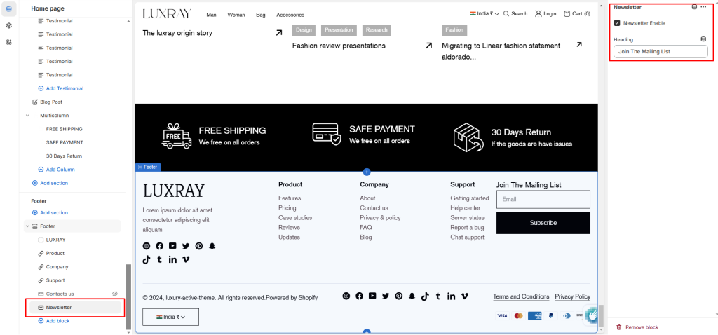Uncheck the Newsletter Enable checkbox
Image resolution: width=718 pixels, height=335 pixels.
pos(617,23)
